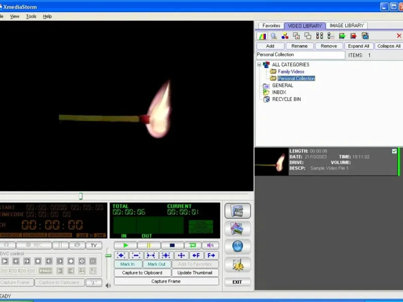Click the Capture Frame button
The image size is (403, 302).
(166, 281)
